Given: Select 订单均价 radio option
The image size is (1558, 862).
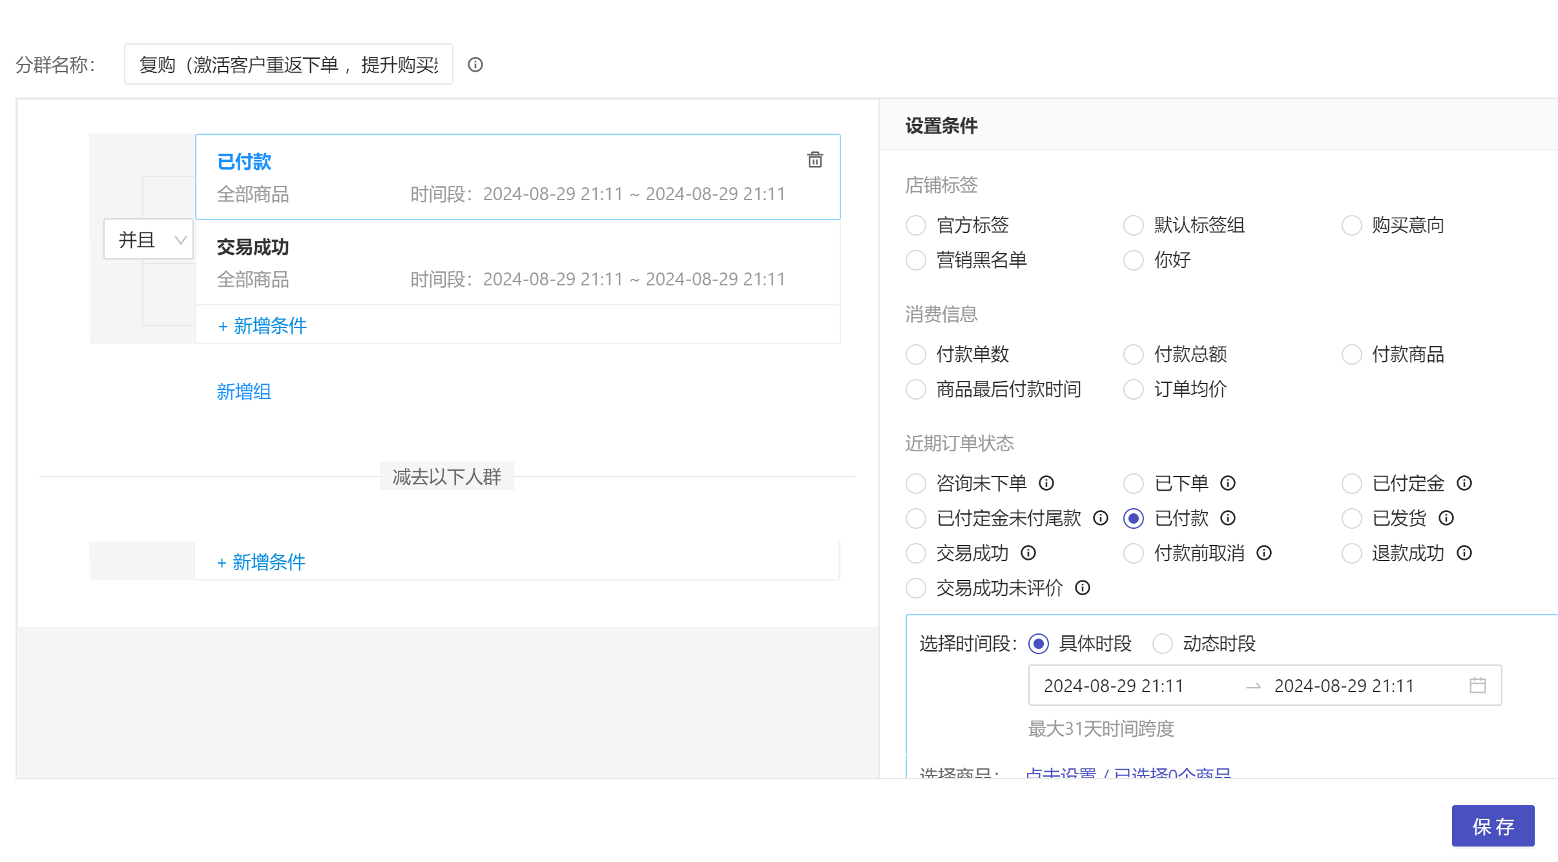Looking at the screenshot, I should (1133, 389).
